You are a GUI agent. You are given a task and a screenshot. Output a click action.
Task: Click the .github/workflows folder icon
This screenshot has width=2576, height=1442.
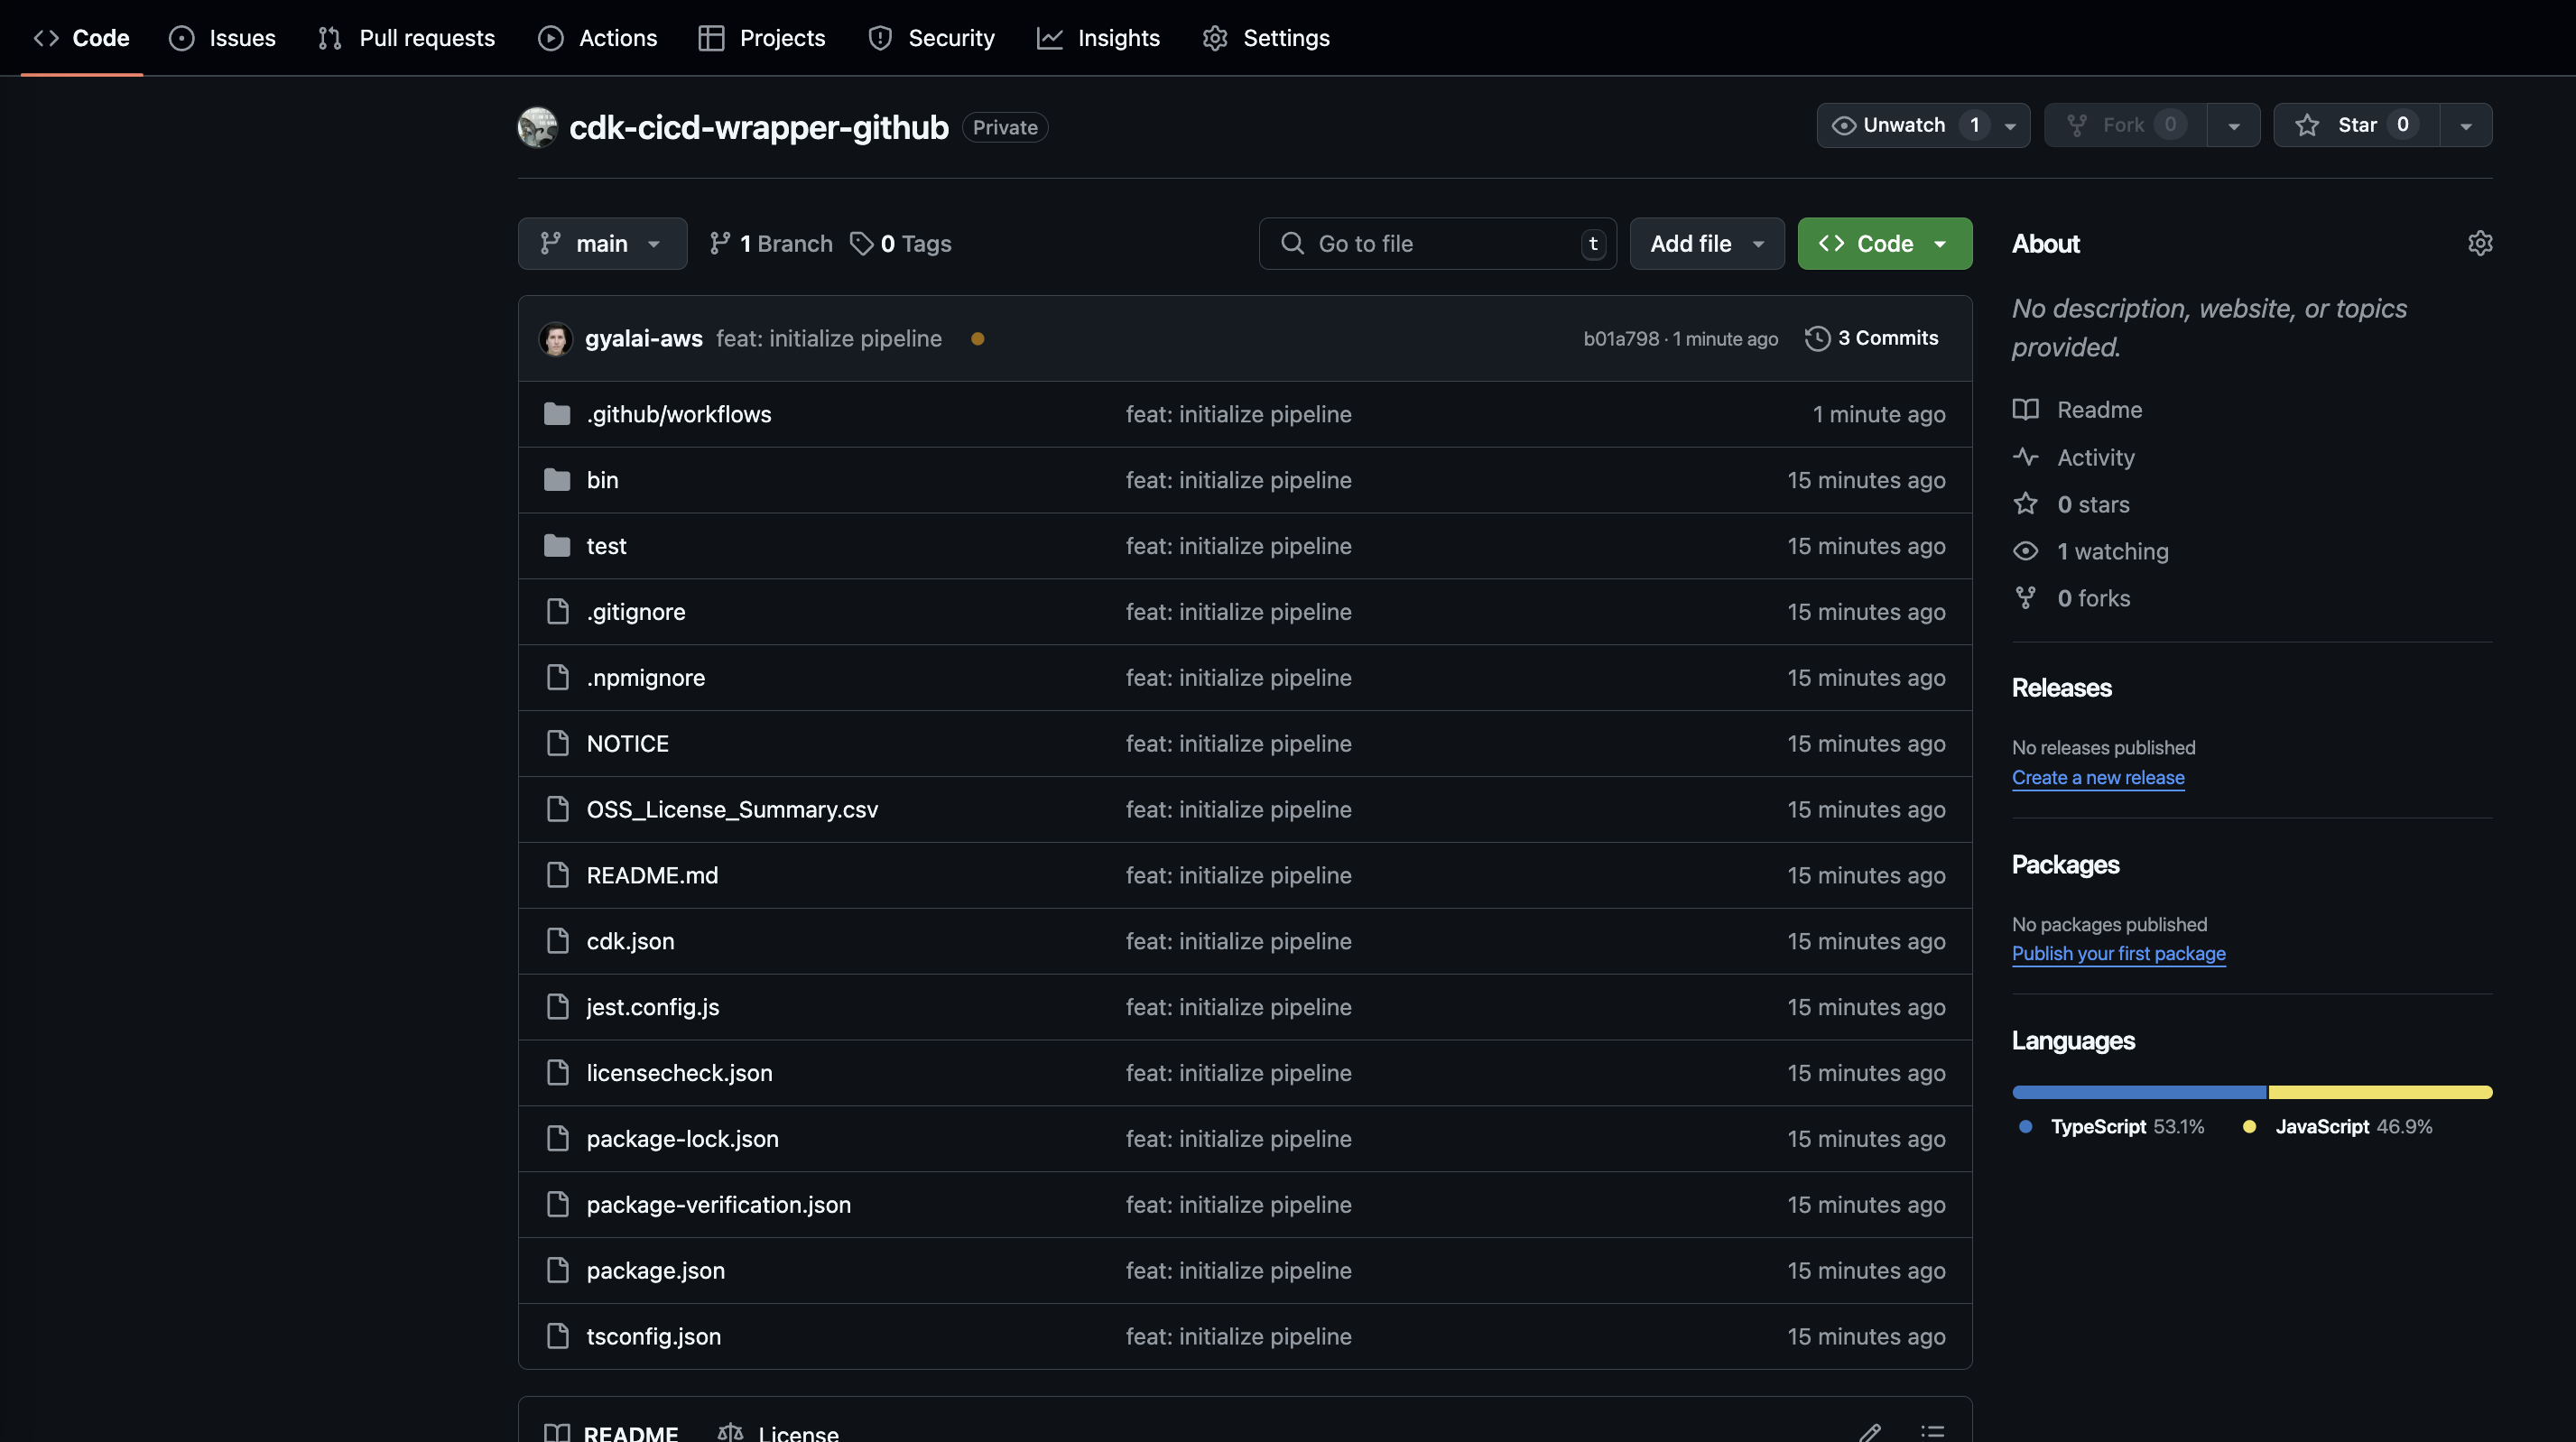pos(557,414)
